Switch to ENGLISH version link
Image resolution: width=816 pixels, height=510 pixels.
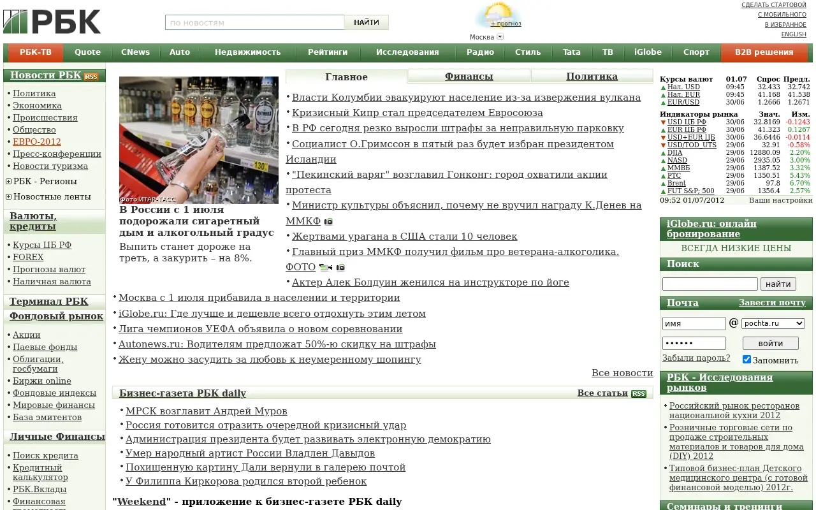click(x=794, y=34)
